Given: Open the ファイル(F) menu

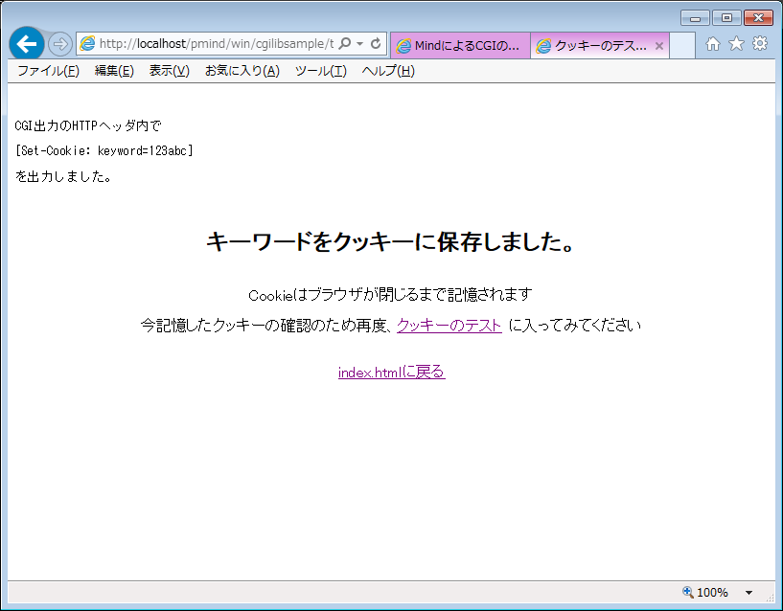Looking at the screenshot, I should point(49,71).
